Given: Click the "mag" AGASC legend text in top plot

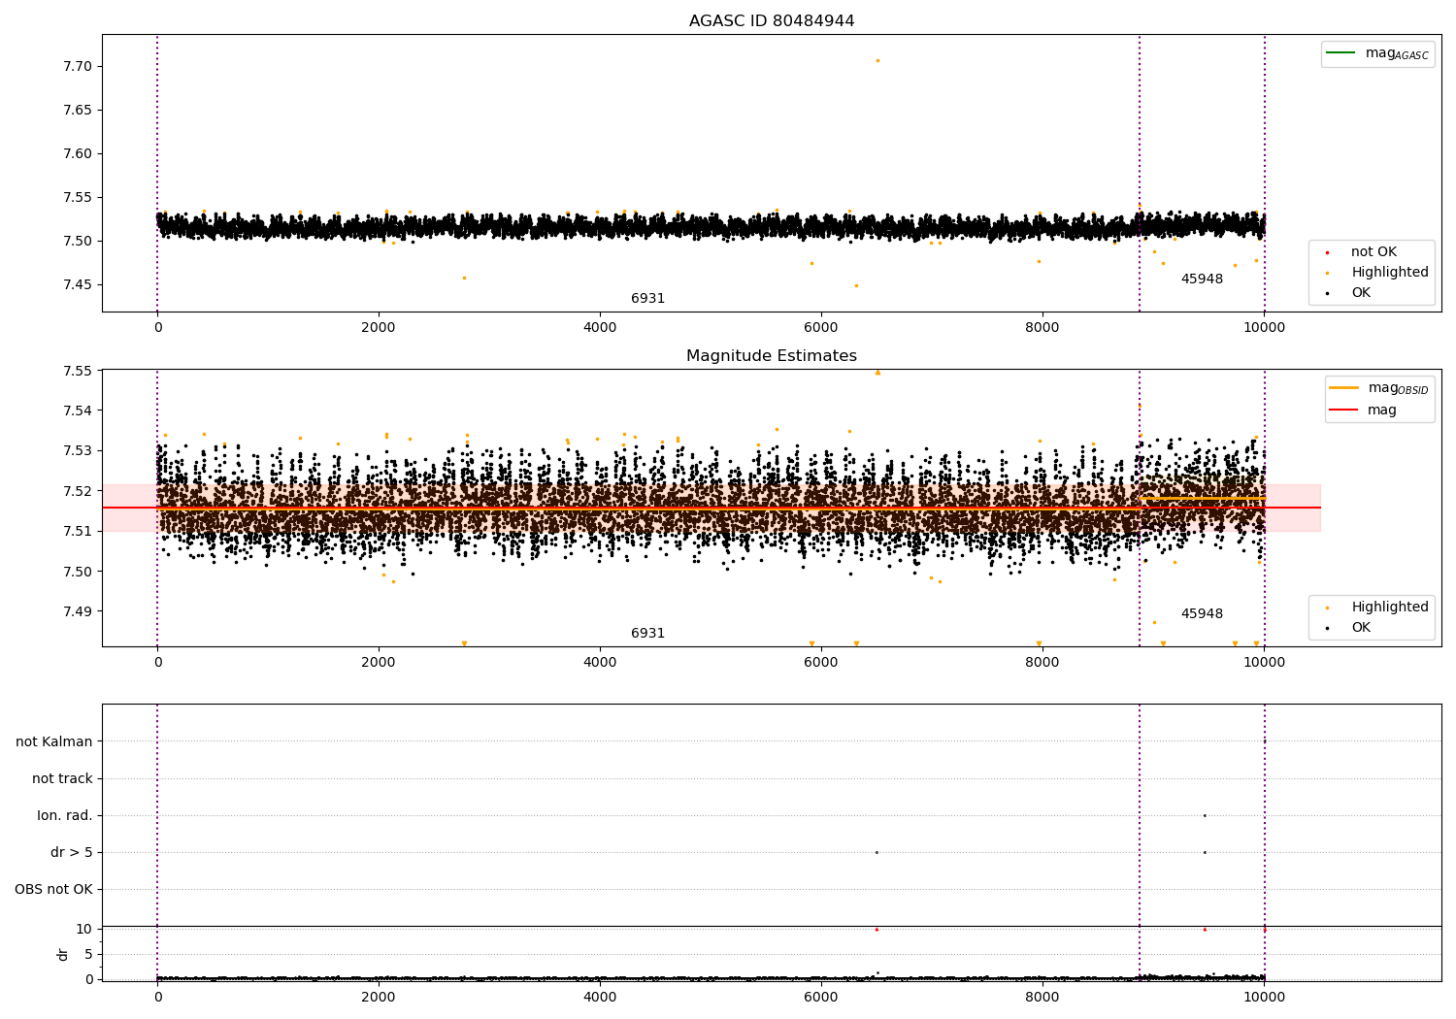Looking at the screenshot, I should 1397,53.
